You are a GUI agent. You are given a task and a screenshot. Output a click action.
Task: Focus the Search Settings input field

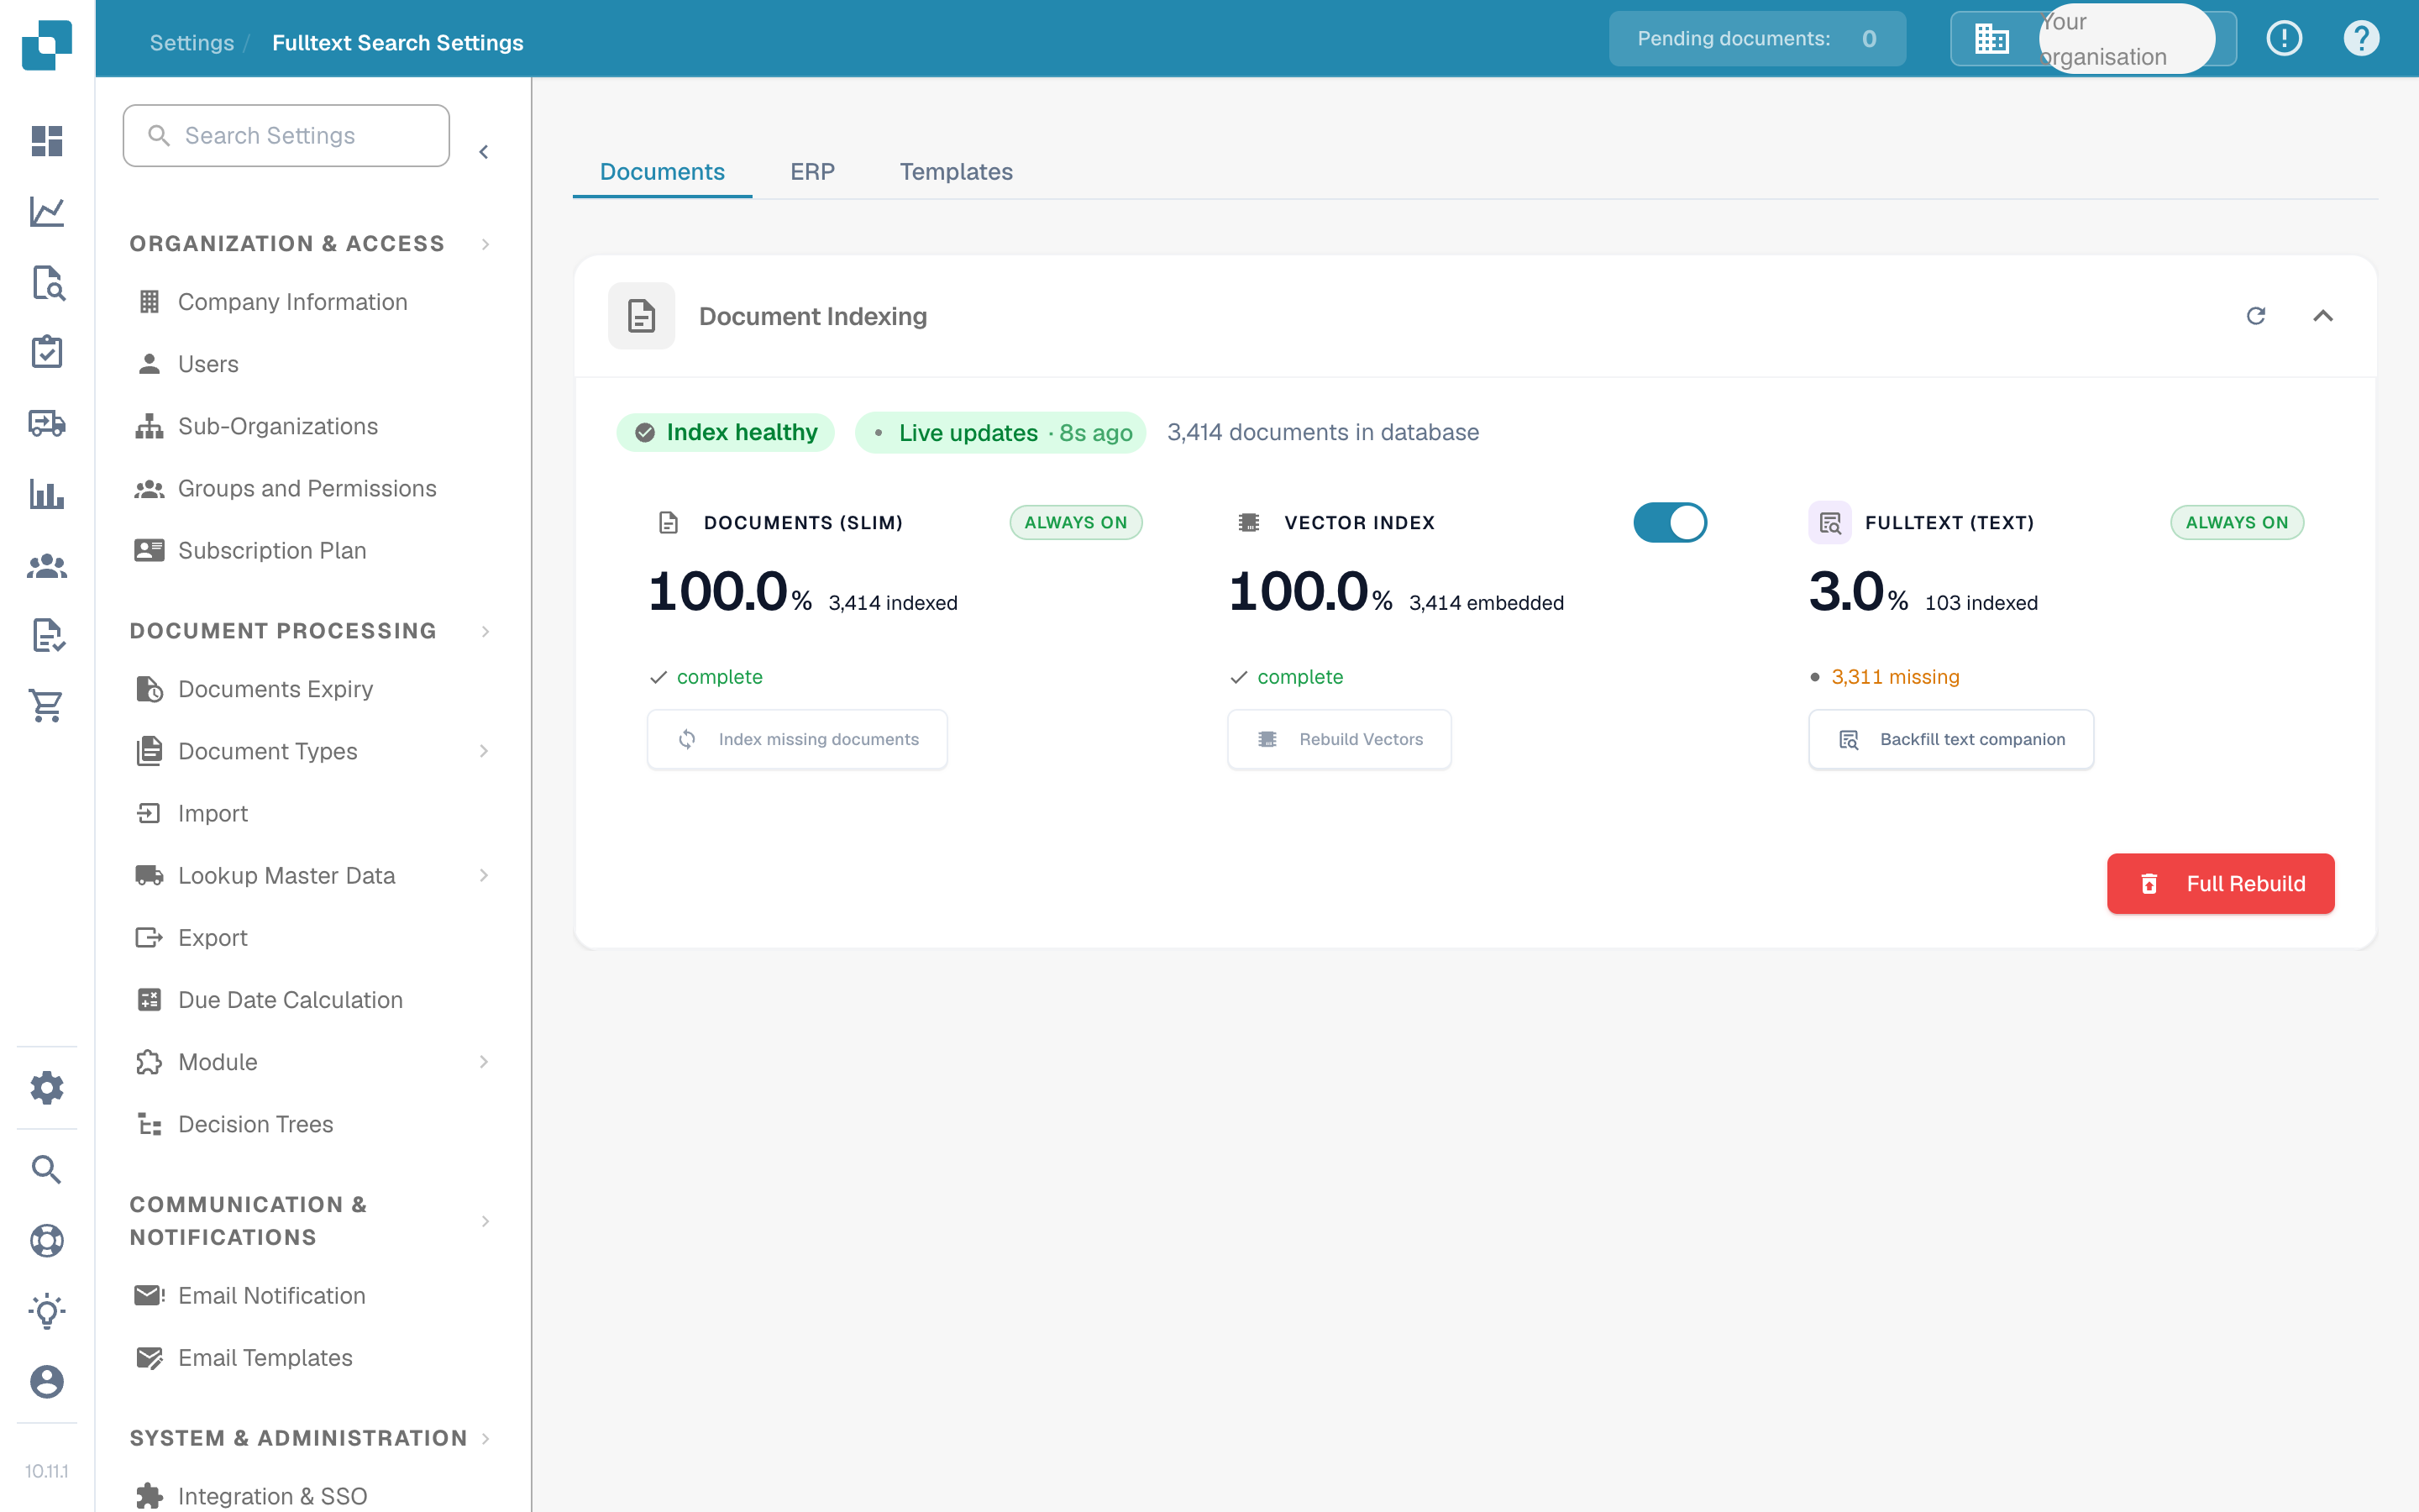286,135
